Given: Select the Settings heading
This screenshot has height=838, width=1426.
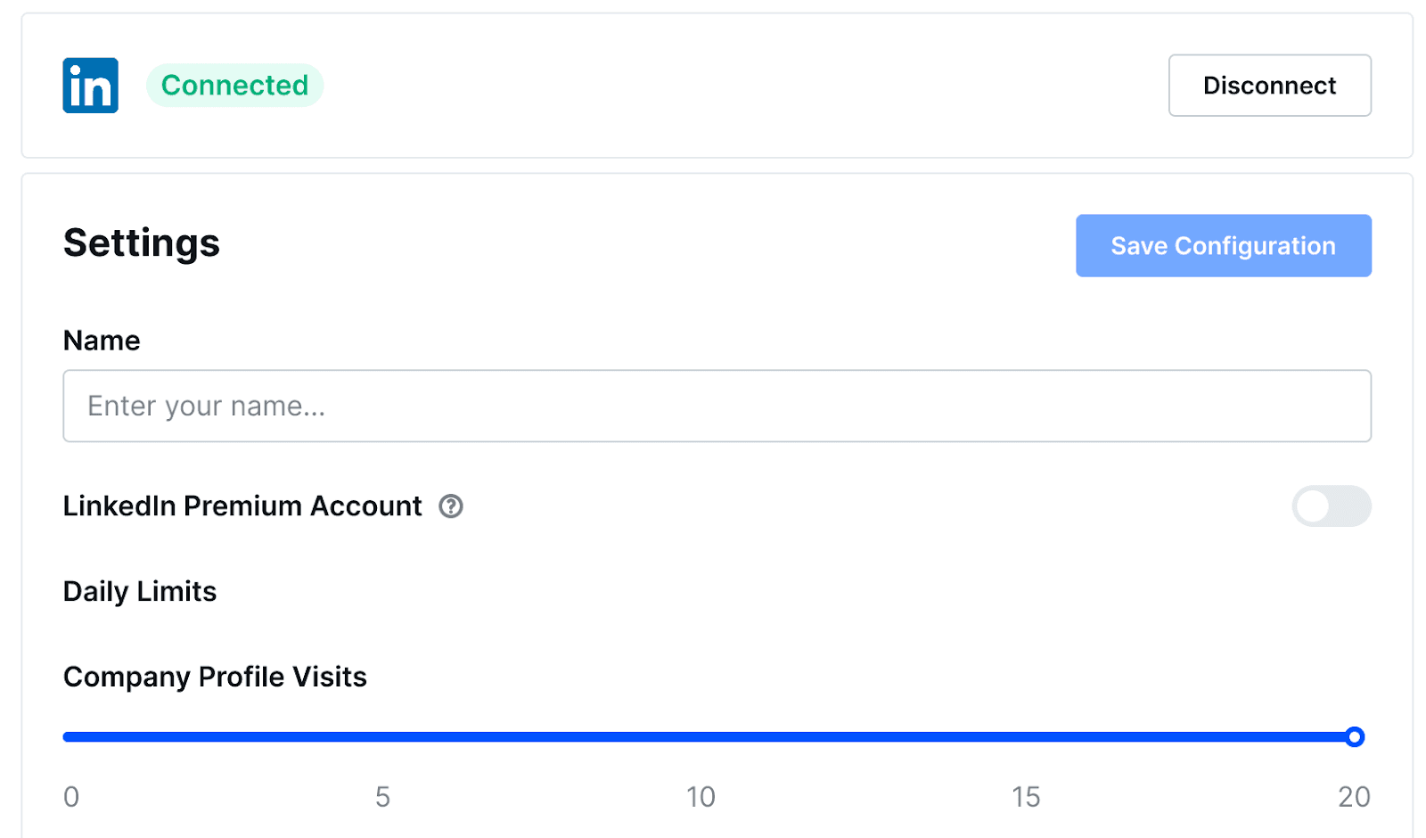Looking at the screenshot, I should [142, 243].
